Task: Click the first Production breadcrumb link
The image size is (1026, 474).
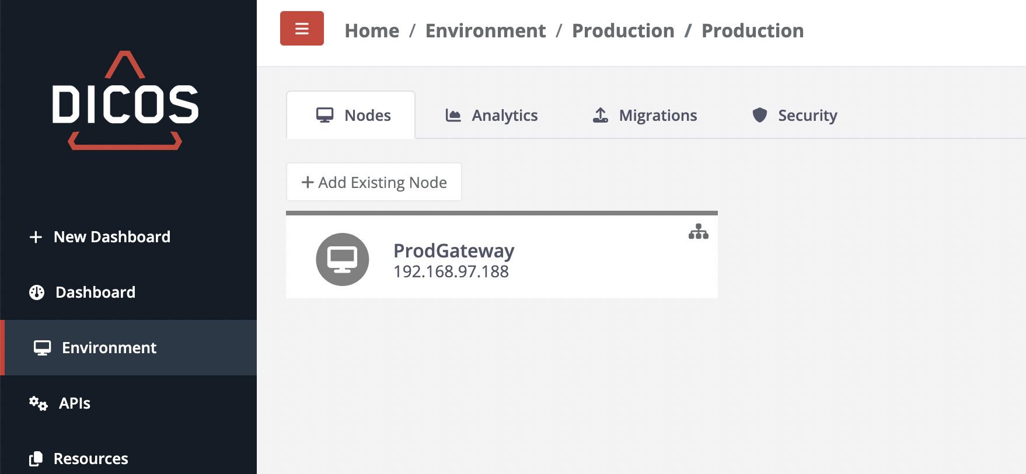Action: tap(623, 30)
